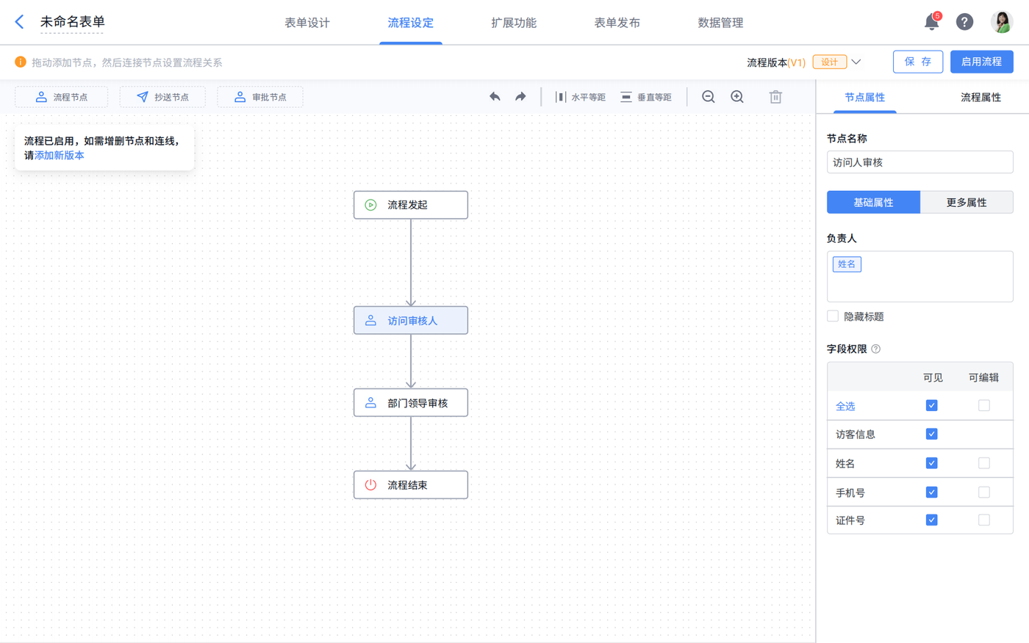Click the 启用流程 button
1029x643 pixels.
click(982, 62)
